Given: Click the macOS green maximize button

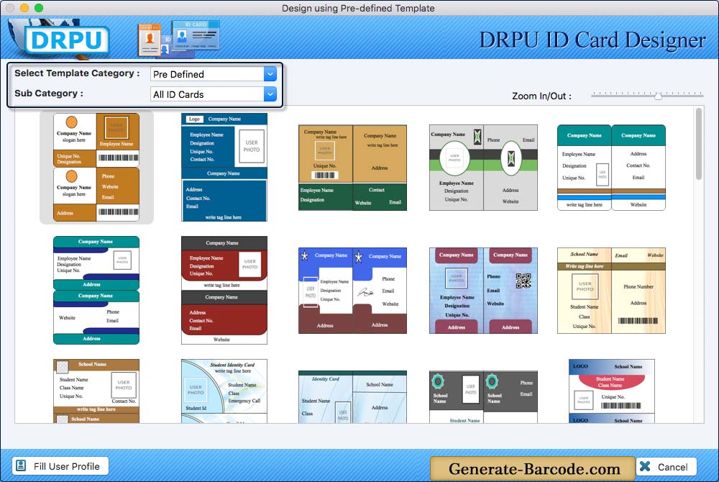Looking at the screenshot, I should (39, 8).
